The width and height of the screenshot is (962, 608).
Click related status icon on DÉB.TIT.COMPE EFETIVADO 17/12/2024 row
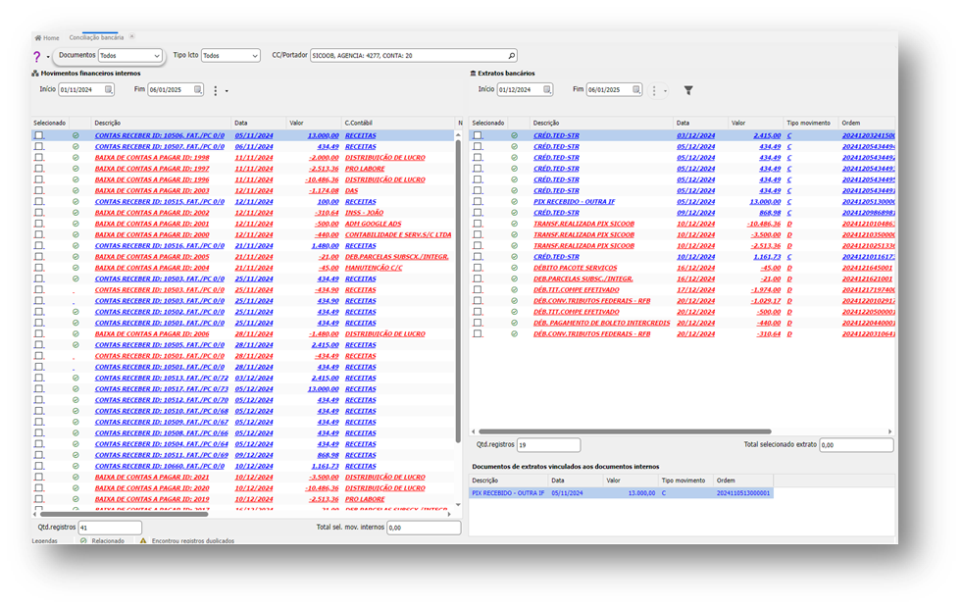(514, 290)
